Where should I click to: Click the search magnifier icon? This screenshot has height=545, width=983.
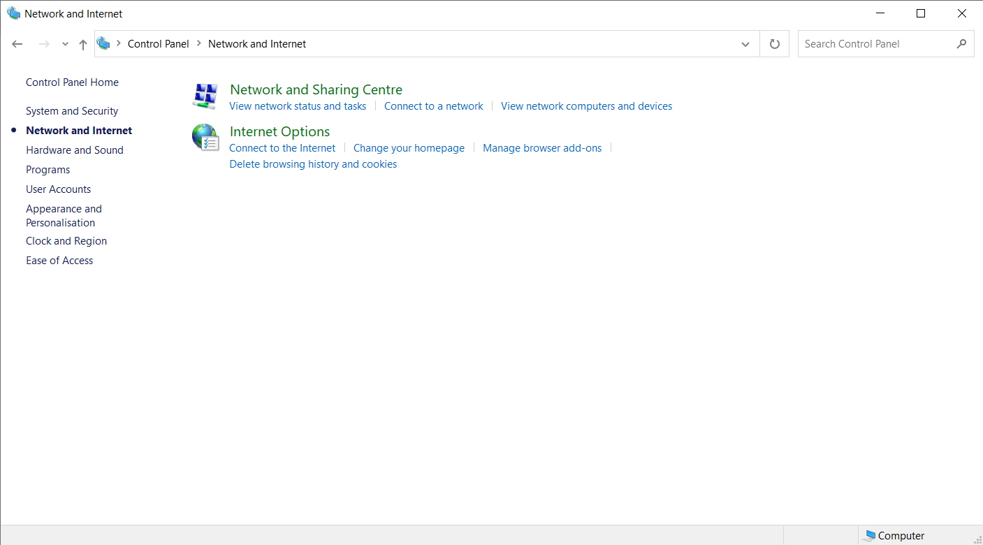click(x=962, y=43)
